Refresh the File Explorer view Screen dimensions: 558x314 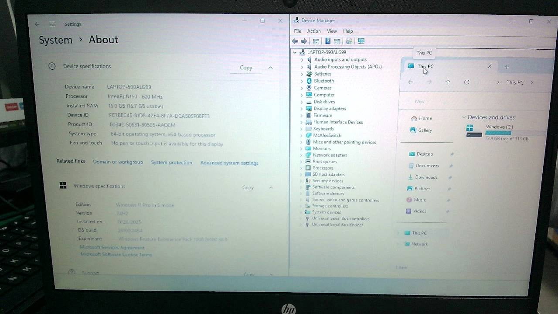(466, 82)
